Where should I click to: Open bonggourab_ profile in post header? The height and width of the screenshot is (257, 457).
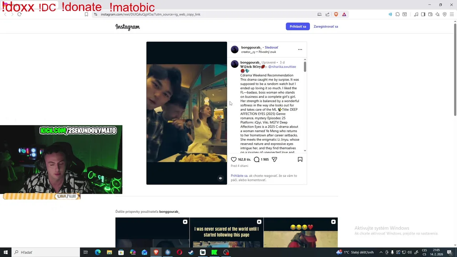[251, 47]
